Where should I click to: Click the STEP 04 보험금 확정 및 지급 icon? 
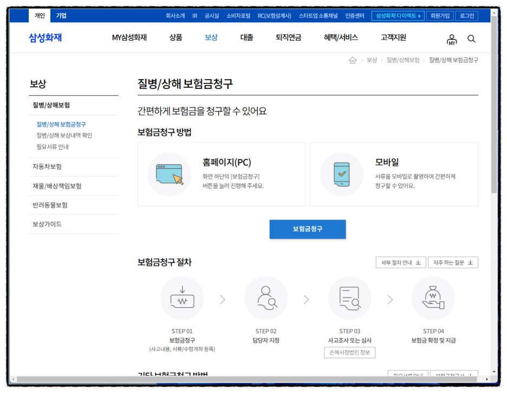click(433, 298)
